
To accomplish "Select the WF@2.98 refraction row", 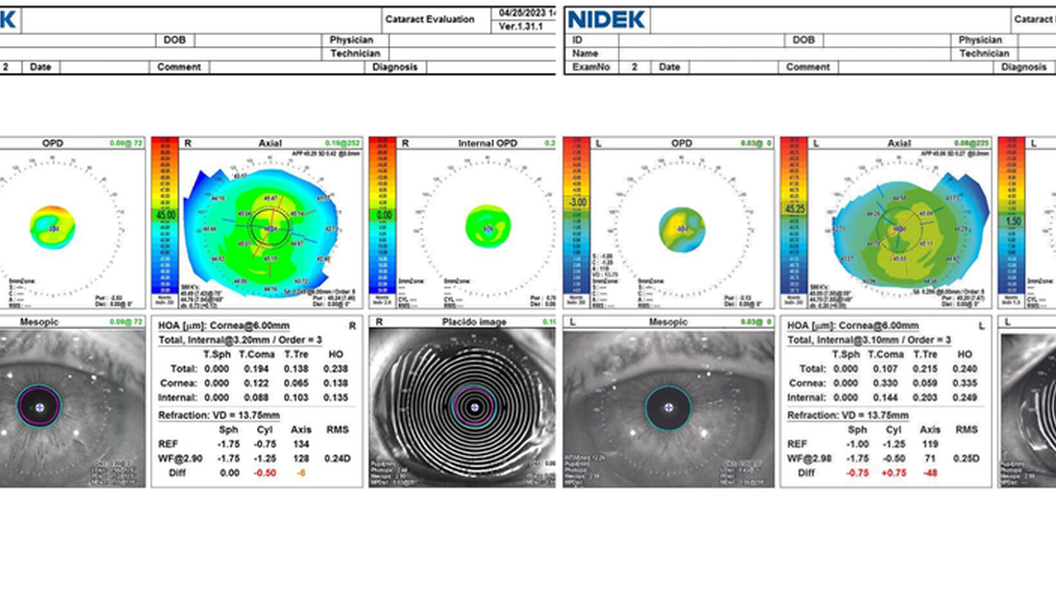I will 883,459.
